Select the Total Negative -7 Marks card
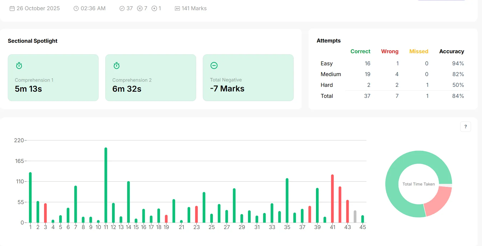482x246 pixels. pos(248,78)
